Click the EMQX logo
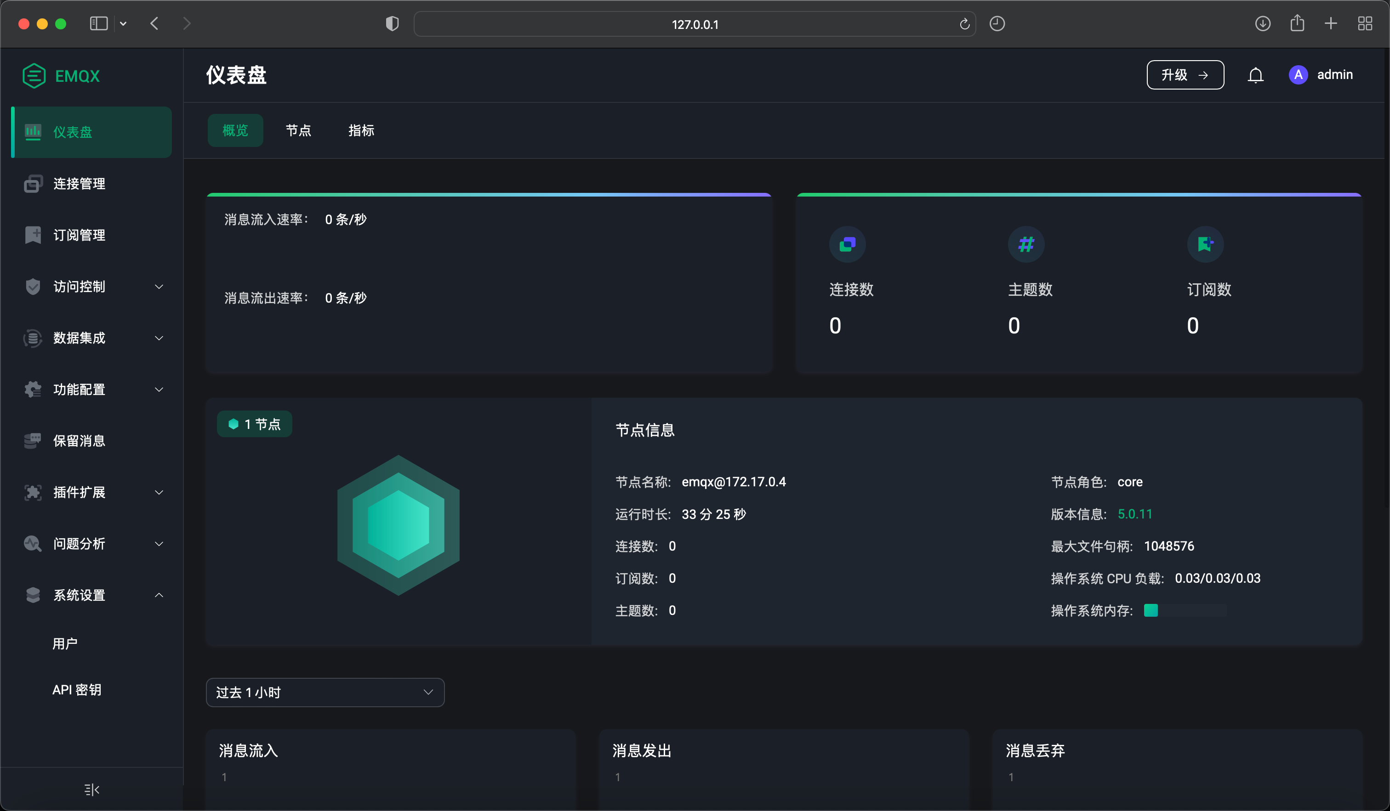The height and width of the screenshot is (811, 1390). point(61,75)
